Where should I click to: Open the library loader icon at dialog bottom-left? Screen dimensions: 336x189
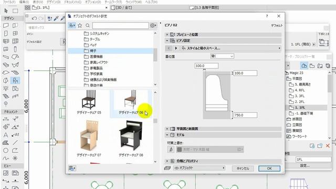[x=72, y=168]
